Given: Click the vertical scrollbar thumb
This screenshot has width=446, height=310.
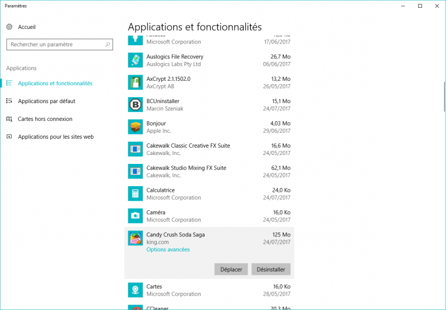Looking at the screenshot, I should coord(444,96).
